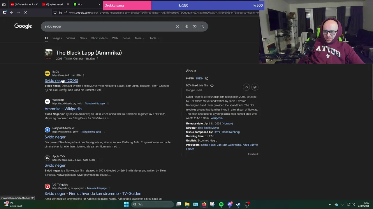Translate the Wikipedia result page

point(95,104)
